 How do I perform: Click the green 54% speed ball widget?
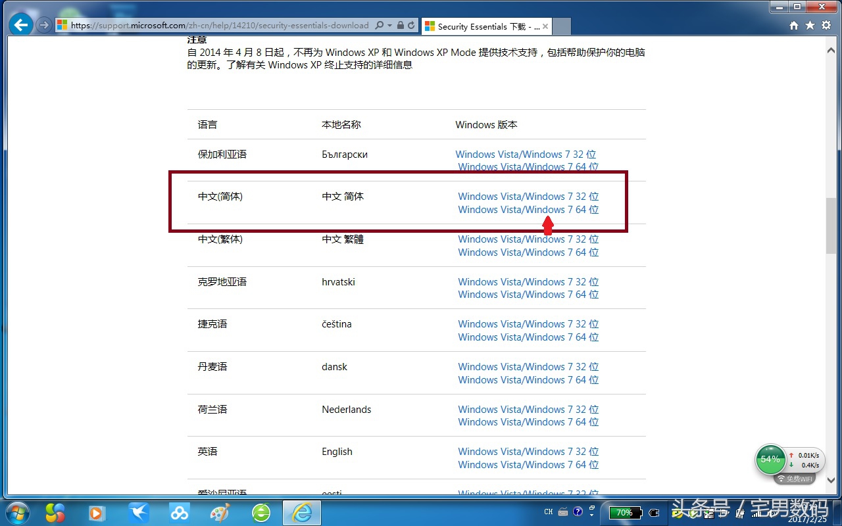pyautogui.click(x=770, y=460)
